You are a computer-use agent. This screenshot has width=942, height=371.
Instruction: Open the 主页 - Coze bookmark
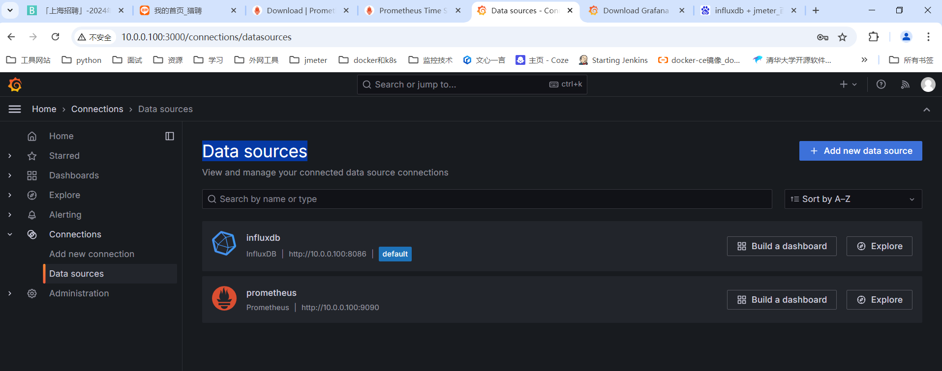tap(542, 60)
